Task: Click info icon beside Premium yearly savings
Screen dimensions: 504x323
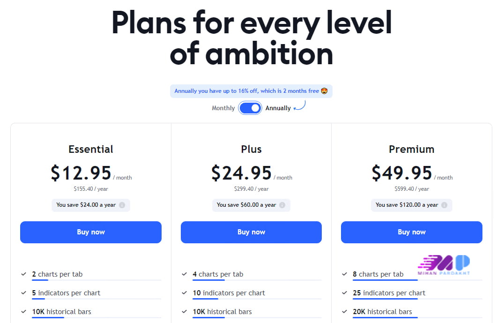Action: point(444,205)
